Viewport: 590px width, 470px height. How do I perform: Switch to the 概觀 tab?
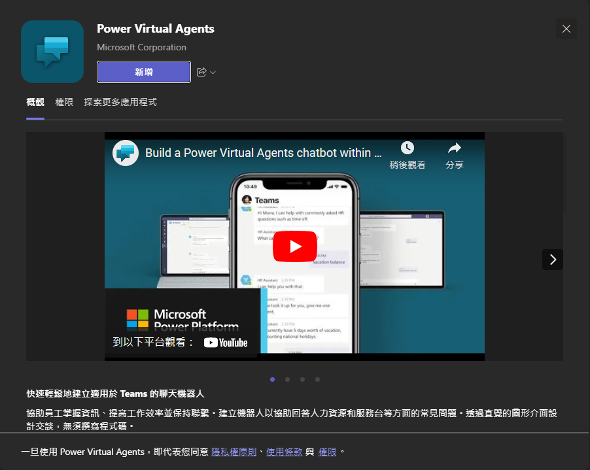tap(35, 102)
